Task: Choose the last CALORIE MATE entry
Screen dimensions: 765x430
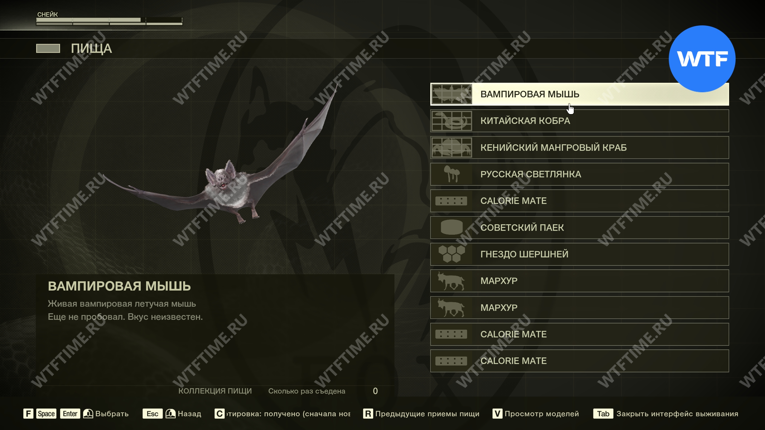Action: (579, 361)
